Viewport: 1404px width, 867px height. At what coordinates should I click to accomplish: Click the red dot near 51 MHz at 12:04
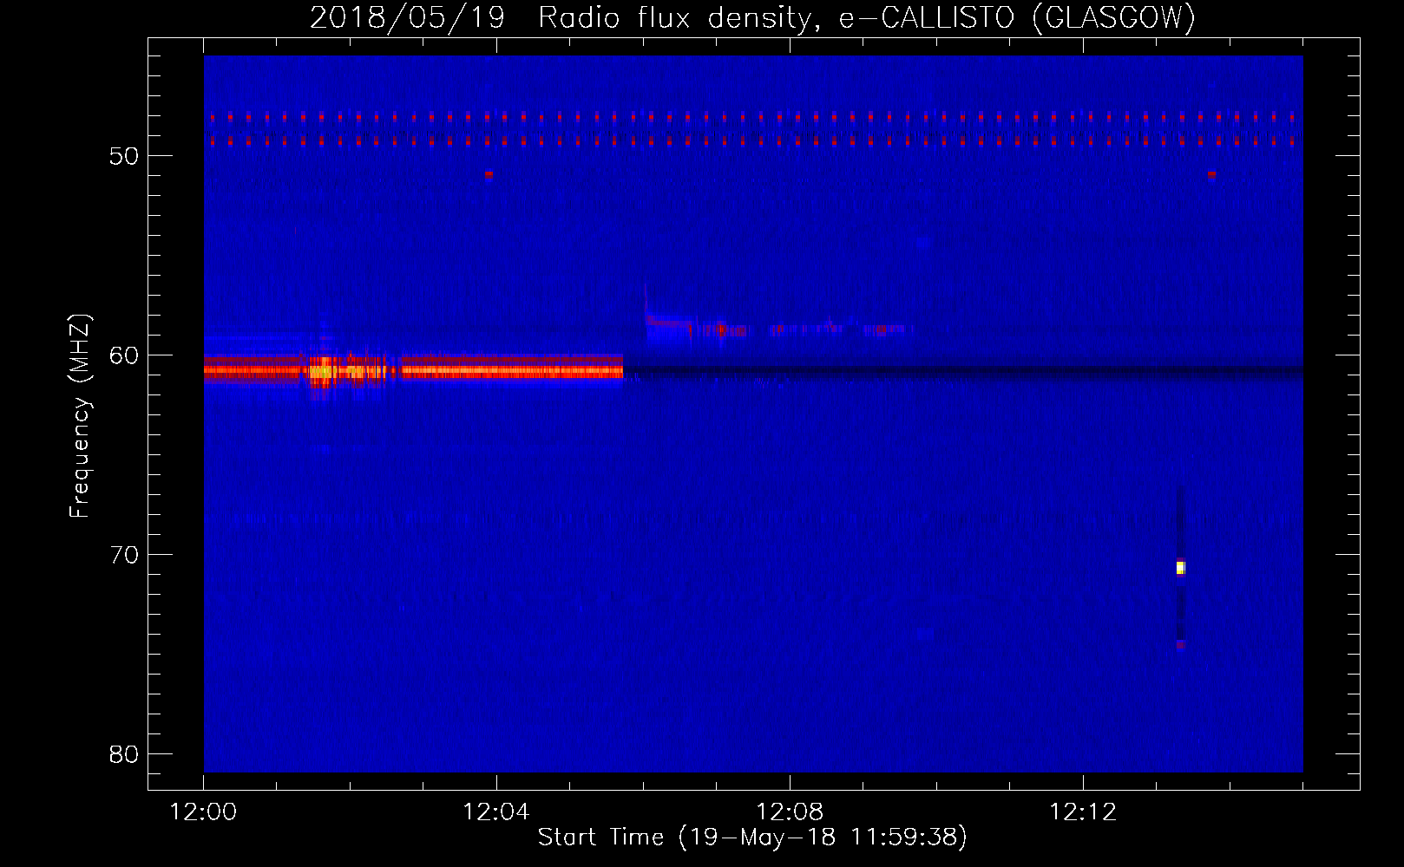[x=489, y=174]
